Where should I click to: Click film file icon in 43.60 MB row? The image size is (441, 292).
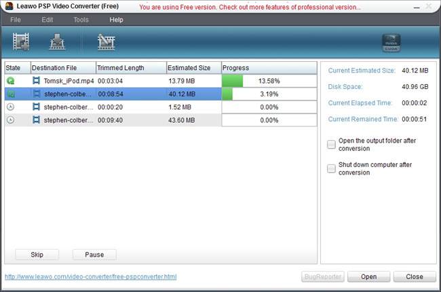pyautogui.click(x=36, y=120)
